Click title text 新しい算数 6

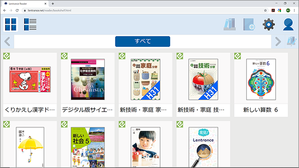(x=261, y=110)
